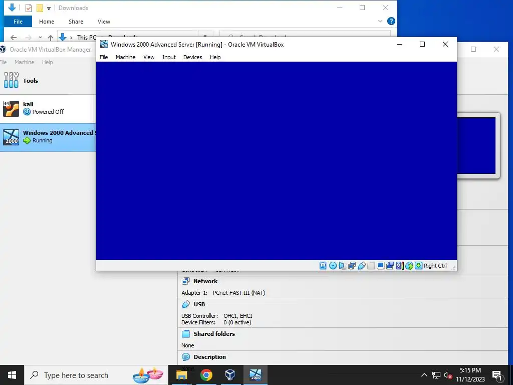Click the grayed shared folders status icon
The image size is (513, 385).
point(371,266)
